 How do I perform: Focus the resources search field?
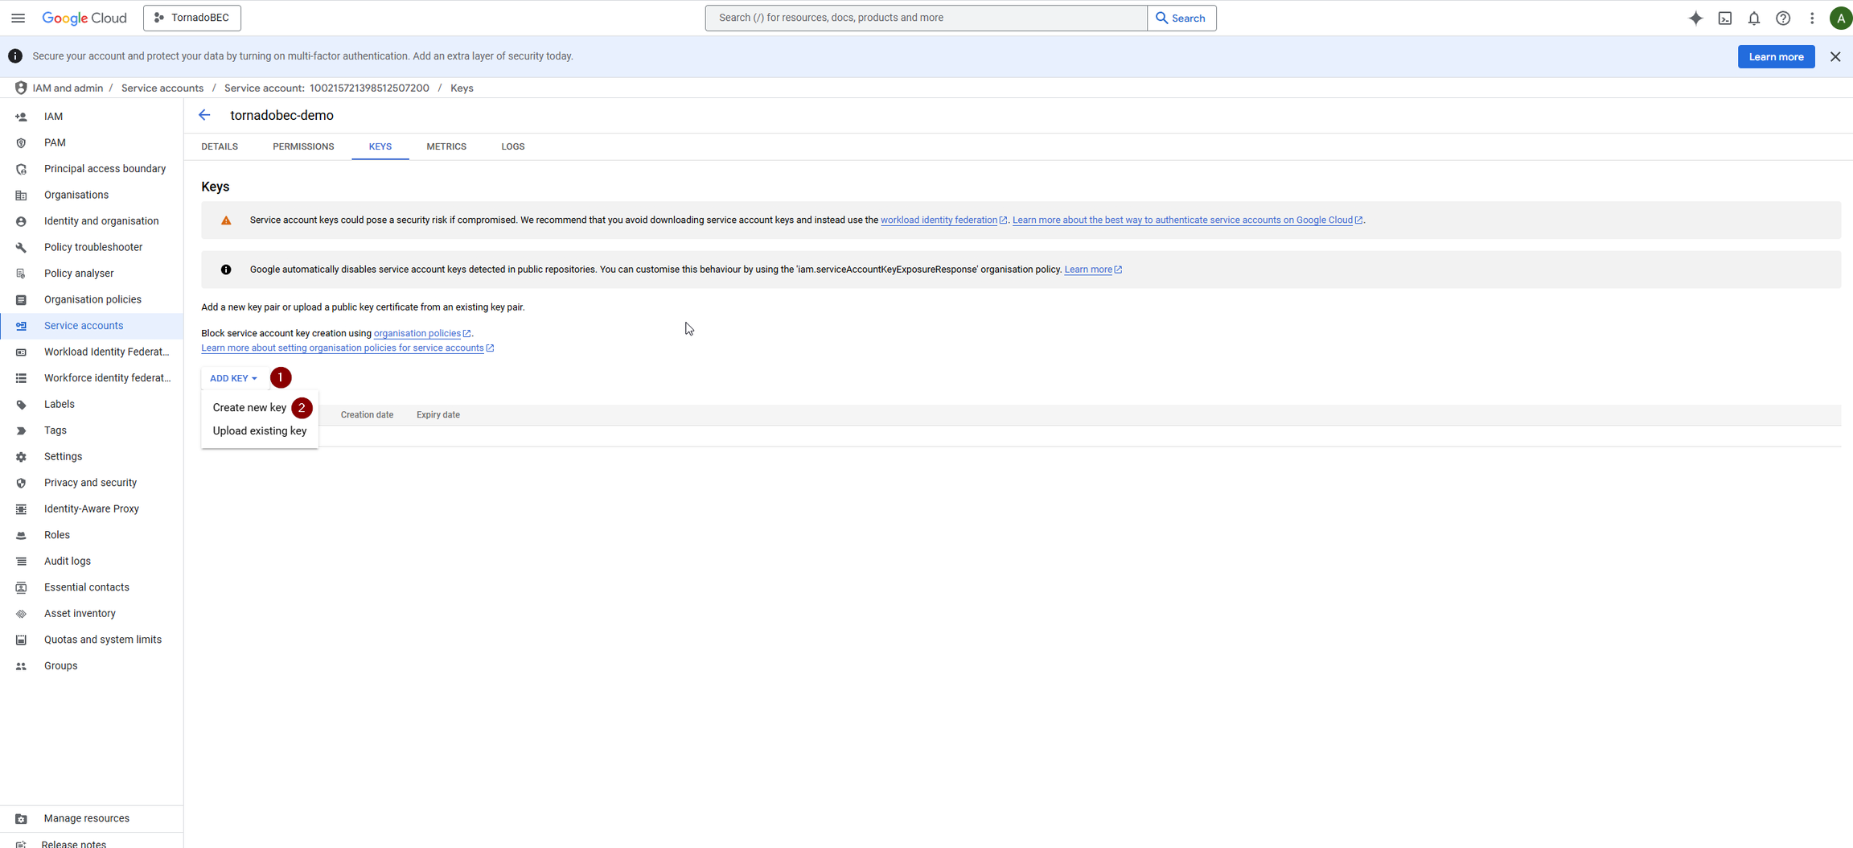pyautogui.click(x=925, y=18)
